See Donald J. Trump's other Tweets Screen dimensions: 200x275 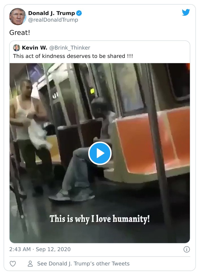pos(83,264)
